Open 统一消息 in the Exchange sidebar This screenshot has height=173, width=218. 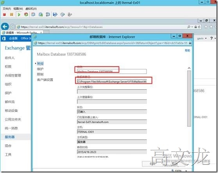11,128
